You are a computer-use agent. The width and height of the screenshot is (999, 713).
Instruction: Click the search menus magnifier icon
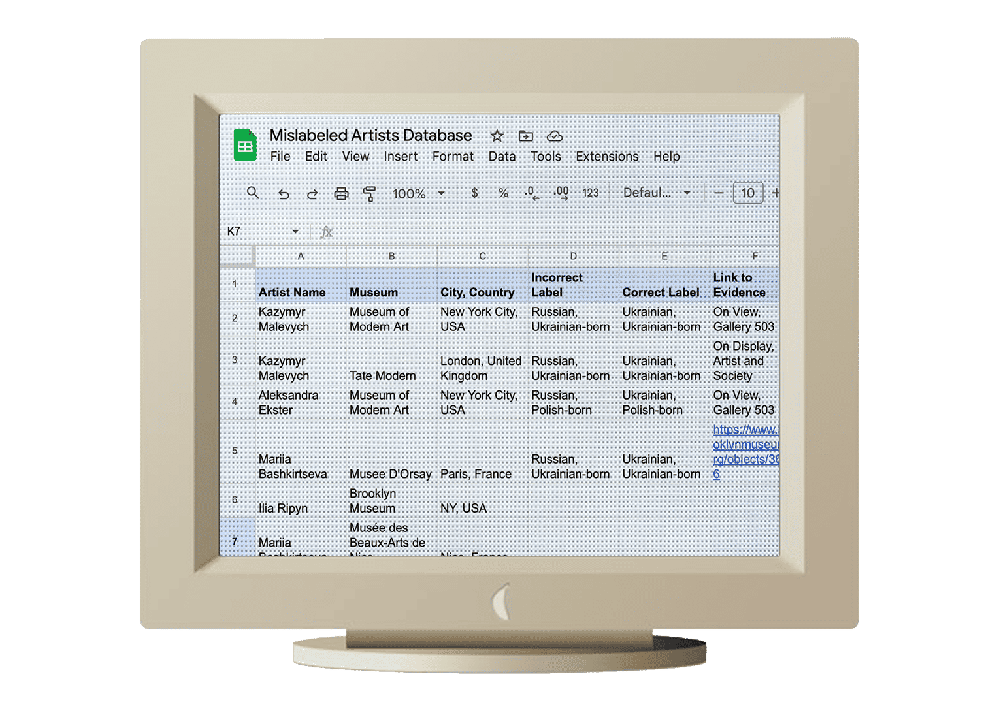coord(253,193)
